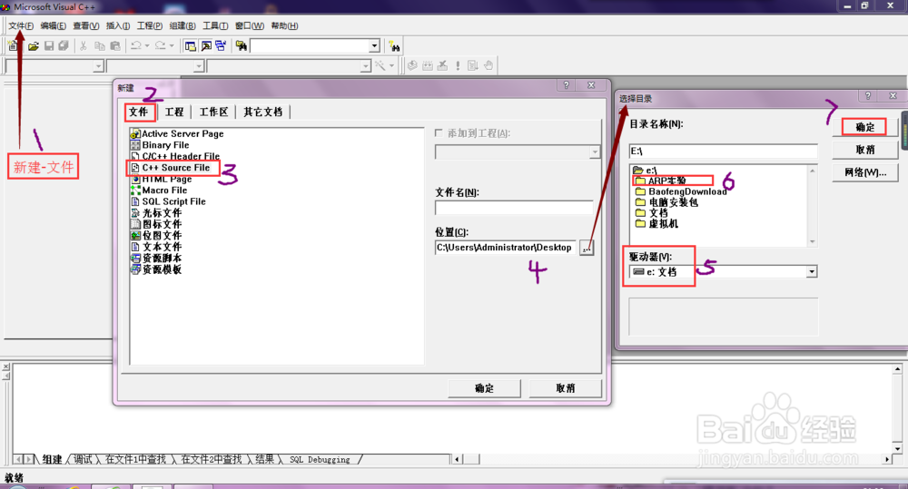This screenshot has height=489, width=908.
Task: Click 确定 in the 选择目录 dialog
Action: 864,127
